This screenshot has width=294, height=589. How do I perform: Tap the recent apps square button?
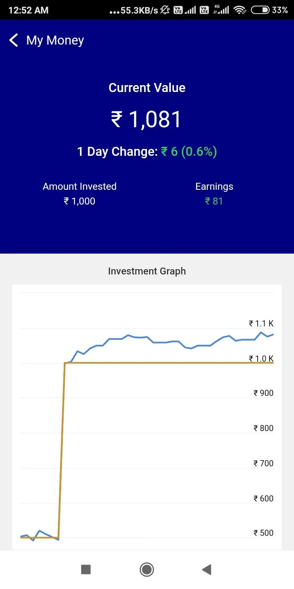tap(86, 569)
